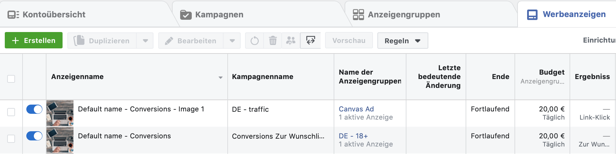Click the green Erstellen button
This screenshot has width=616, height=154.
(34, 40)
